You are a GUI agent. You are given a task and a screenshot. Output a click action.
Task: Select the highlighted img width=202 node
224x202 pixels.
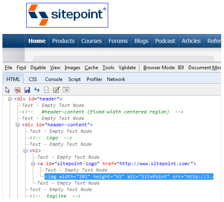129,177
